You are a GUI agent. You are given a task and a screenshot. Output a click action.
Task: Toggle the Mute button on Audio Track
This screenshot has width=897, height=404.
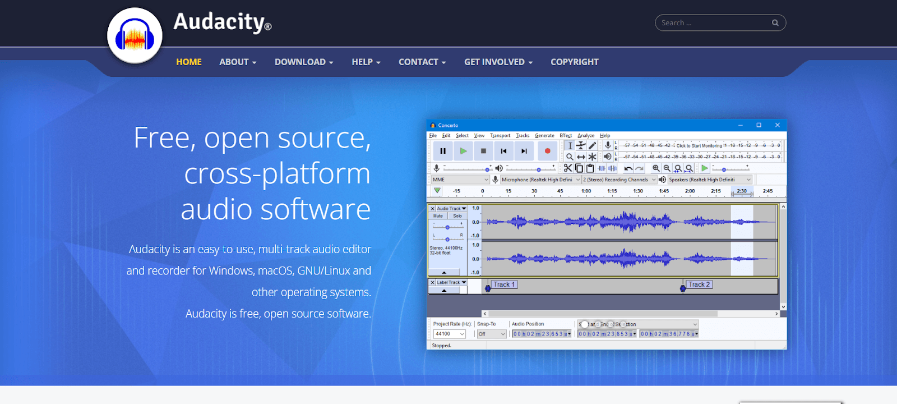[x=438, y=215]
